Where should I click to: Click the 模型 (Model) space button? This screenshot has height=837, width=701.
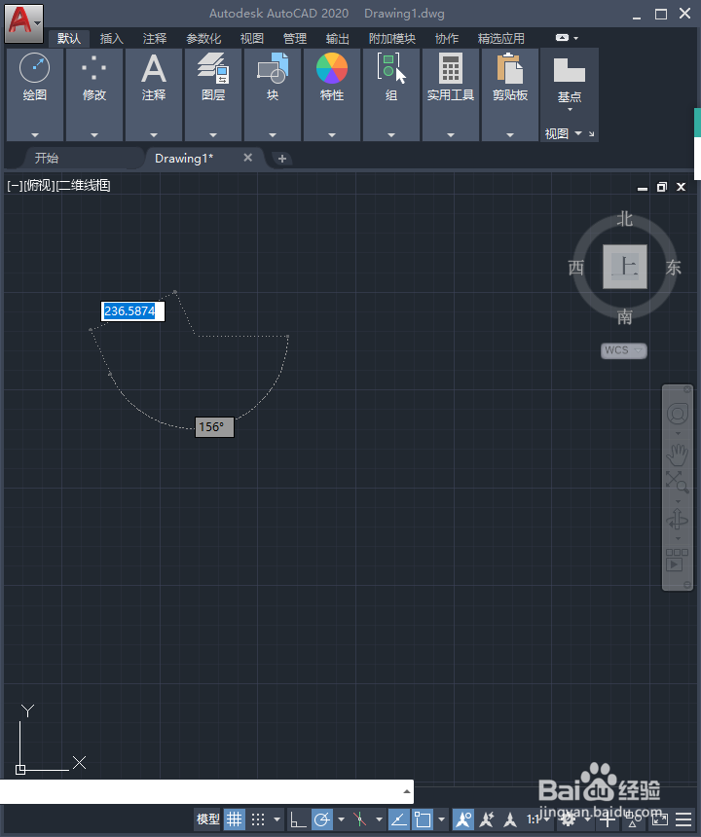tap(207, 819)
